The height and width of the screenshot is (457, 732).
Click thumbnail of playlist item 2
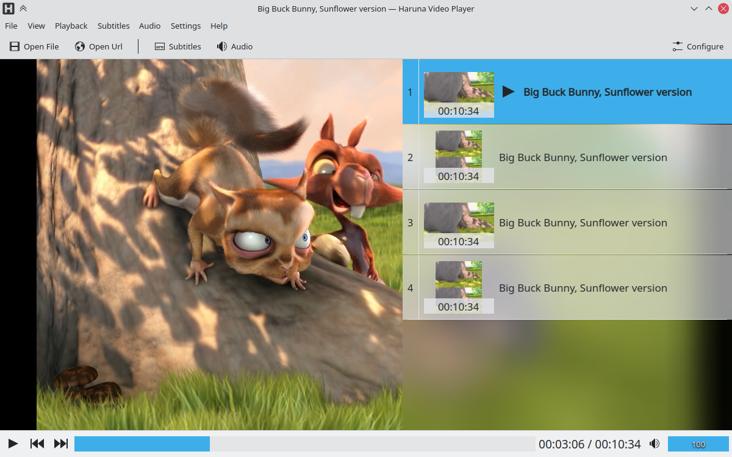pyautogui.click(x=459, y=157)
